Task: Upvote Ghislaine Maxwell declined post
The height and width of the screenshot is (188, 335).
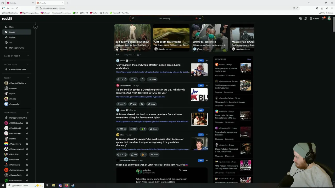Action: pos(118,129)
